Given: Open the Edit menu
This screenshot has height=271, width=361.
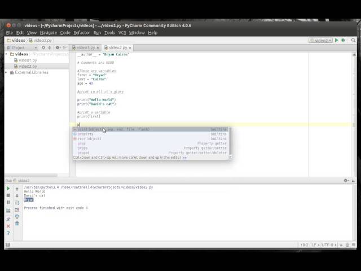Looking at the screenshot, I should [20, 33].
